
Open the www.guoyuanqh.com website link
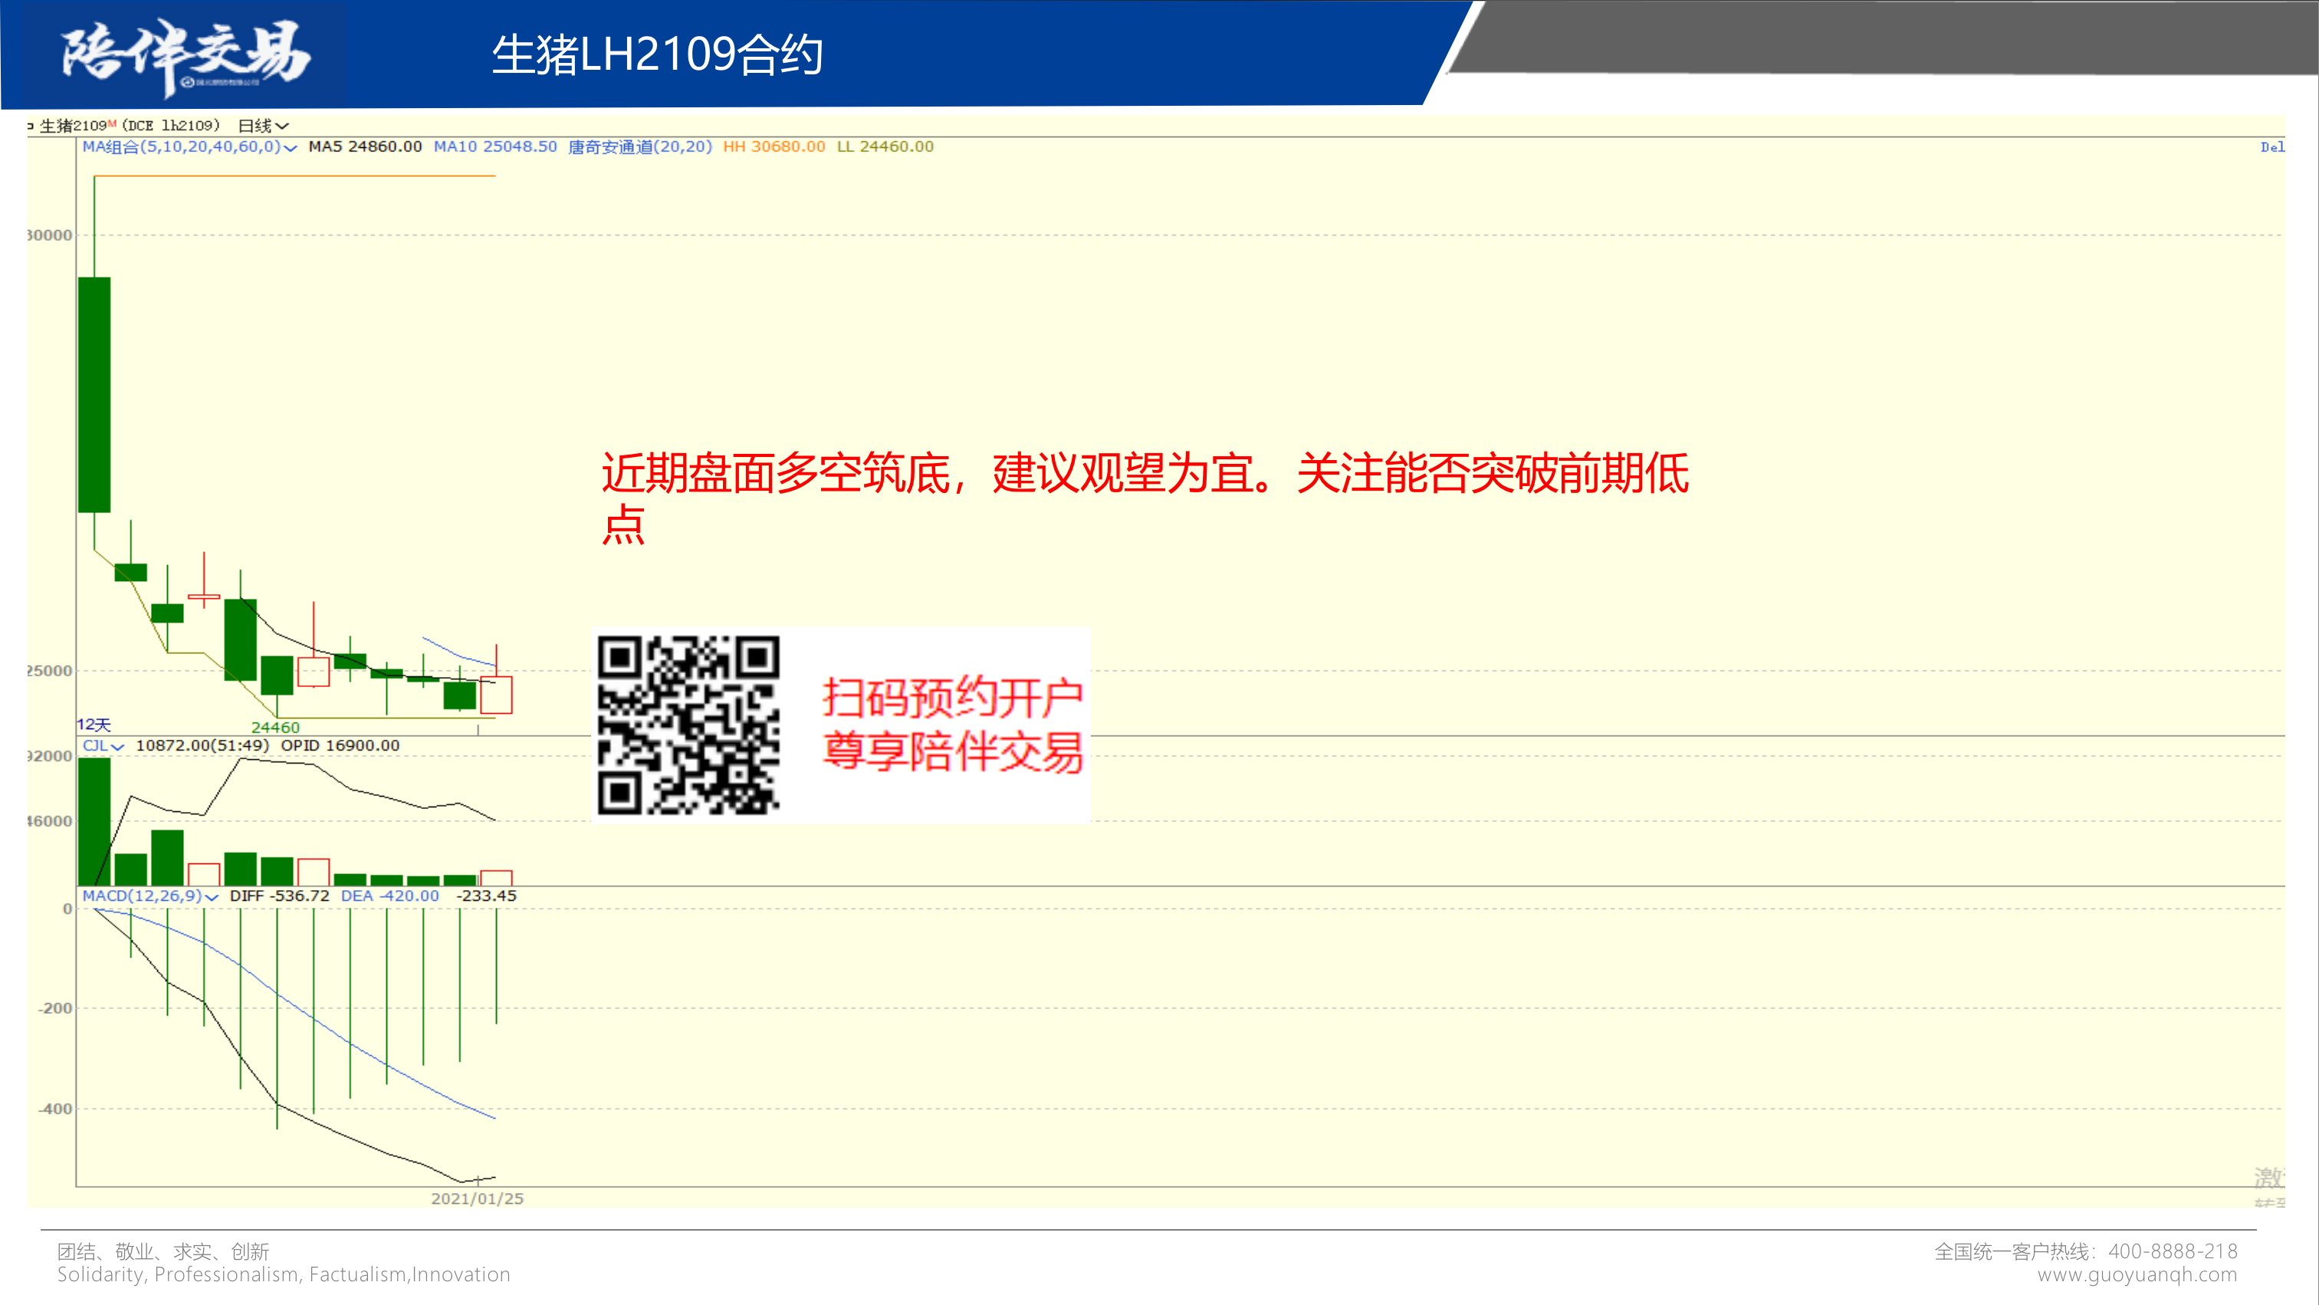(x=2137, y=1274)
